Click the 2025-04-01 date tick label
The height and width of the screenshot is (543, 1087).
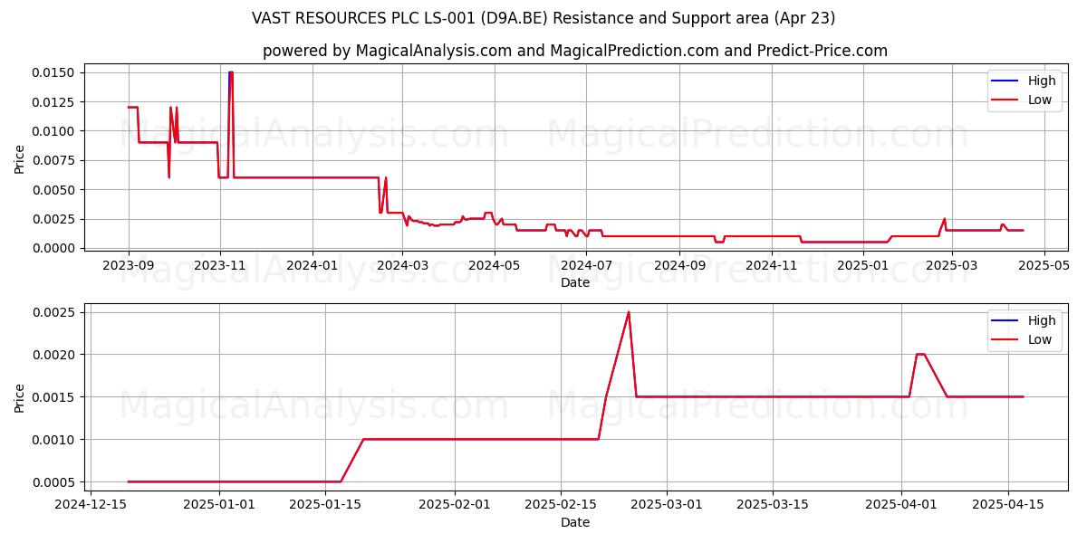[902, 505]
